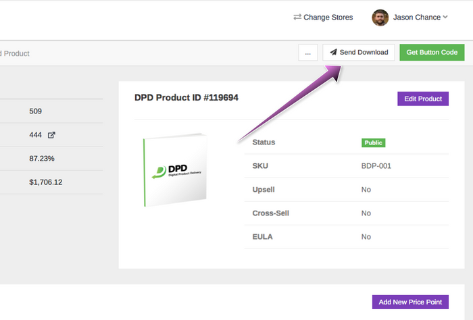Click the green Public status badge

374,143
